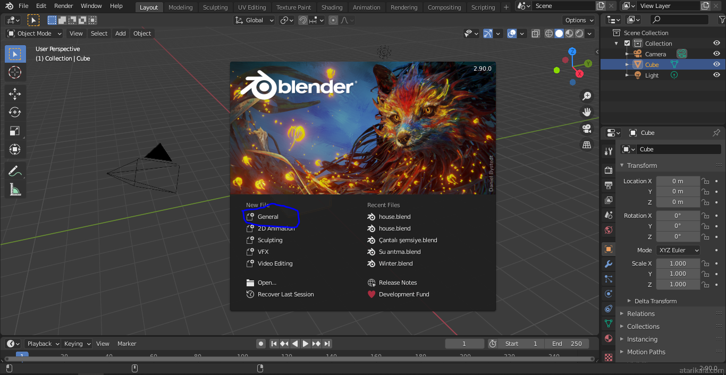726x375 pixels.
Task: Expand Delta Transform section
Action: 655,301
